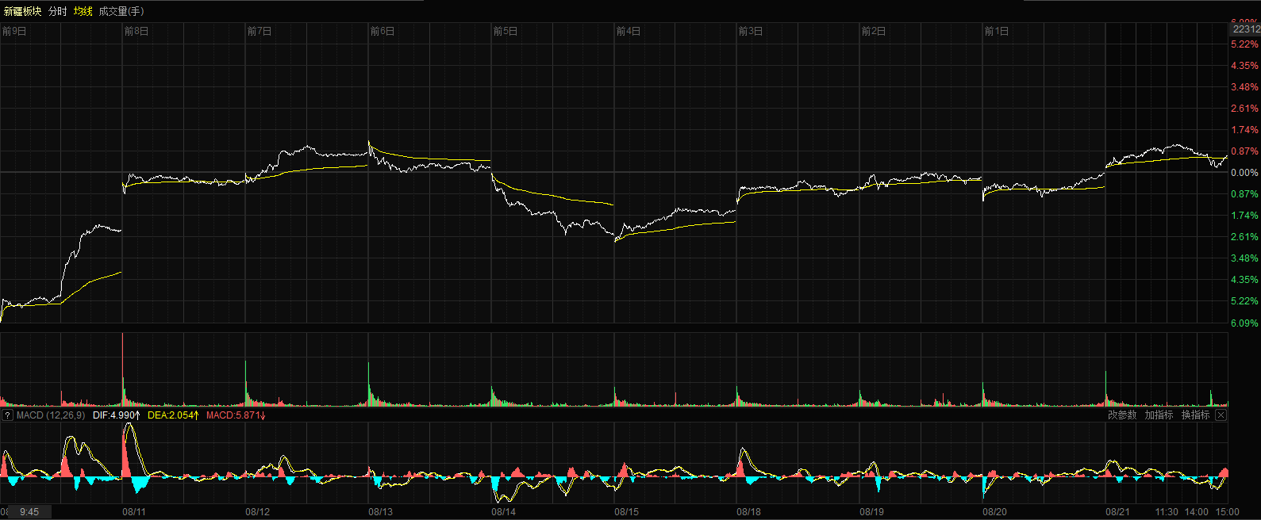Click the MACD help question mark icon

pyautogui.click(x=7, y=415)
